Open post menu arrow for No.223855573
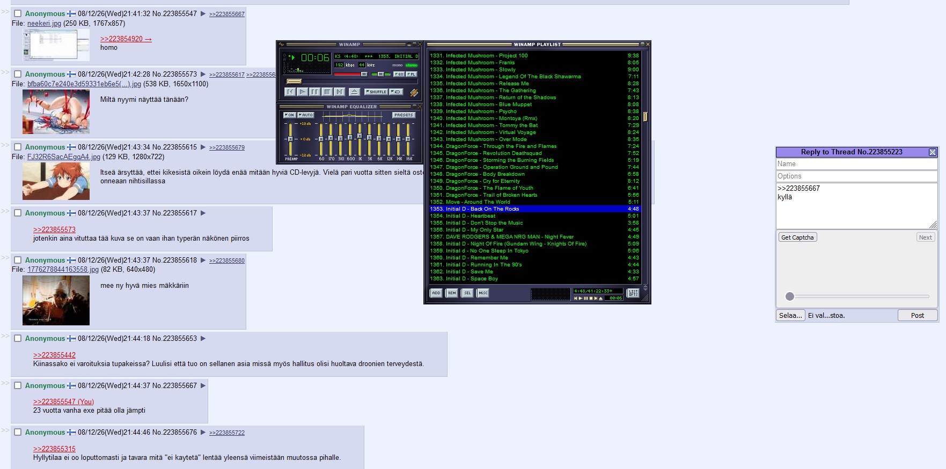946x469 pixels. coord(203,75)
